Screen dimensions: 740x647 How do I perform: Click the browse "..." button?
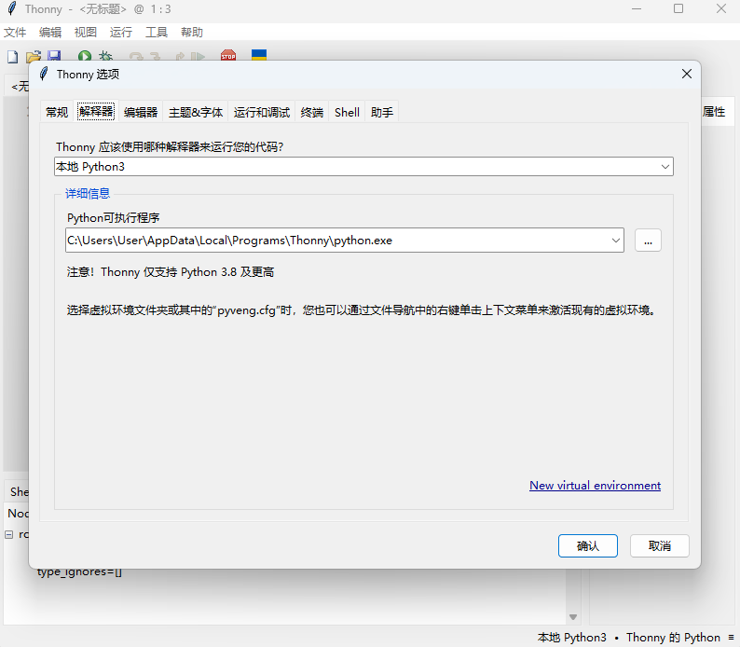pos(649,241)
